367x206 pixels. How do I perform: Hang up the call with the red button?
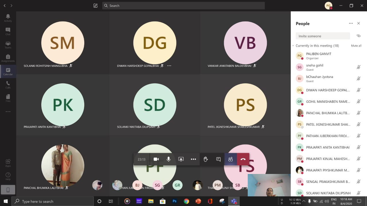[243, 159]
